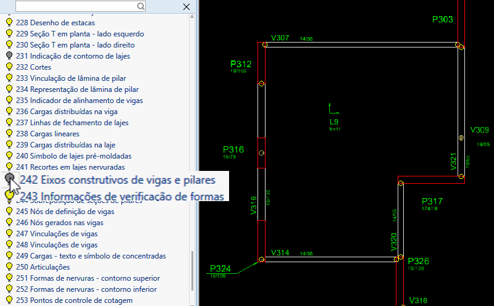Close the layers panel with X
Image resolution: width=494 pixels, height=306 pixels.
pyautogui.click(x=186, y=7)
